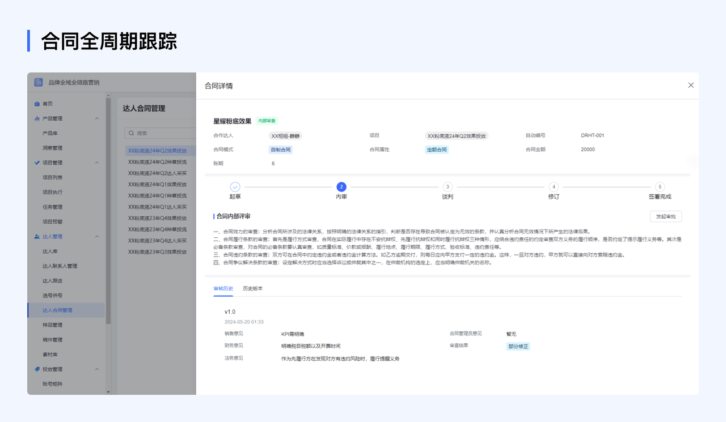
Task: Select contract XX粉底液23年Q3效果投放
Action: coord(157,252)
